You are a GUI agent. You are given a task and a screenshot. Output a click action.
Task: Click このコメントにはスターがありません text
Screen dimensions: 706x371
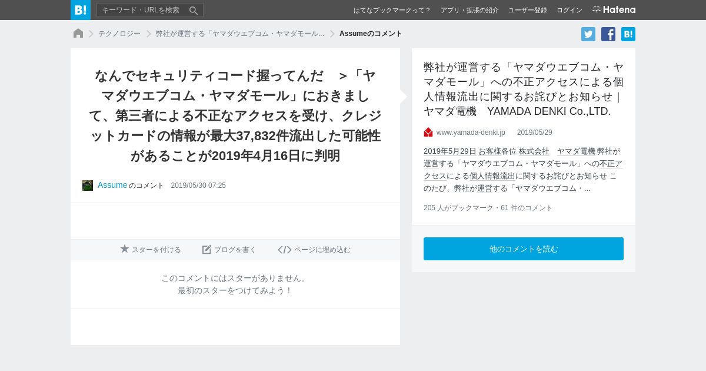(x=235, y=278)
